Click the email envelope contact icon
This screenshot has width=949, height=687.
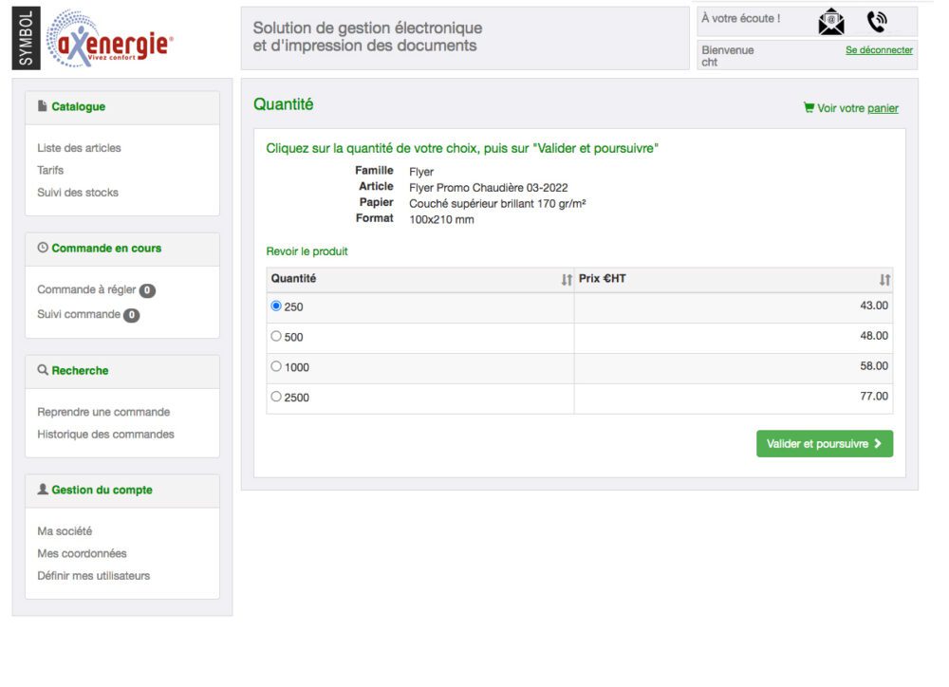click(831, 22)
